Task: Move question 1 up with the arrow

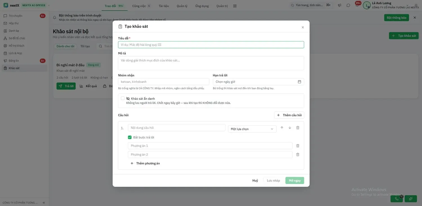Action: [282, 128]
